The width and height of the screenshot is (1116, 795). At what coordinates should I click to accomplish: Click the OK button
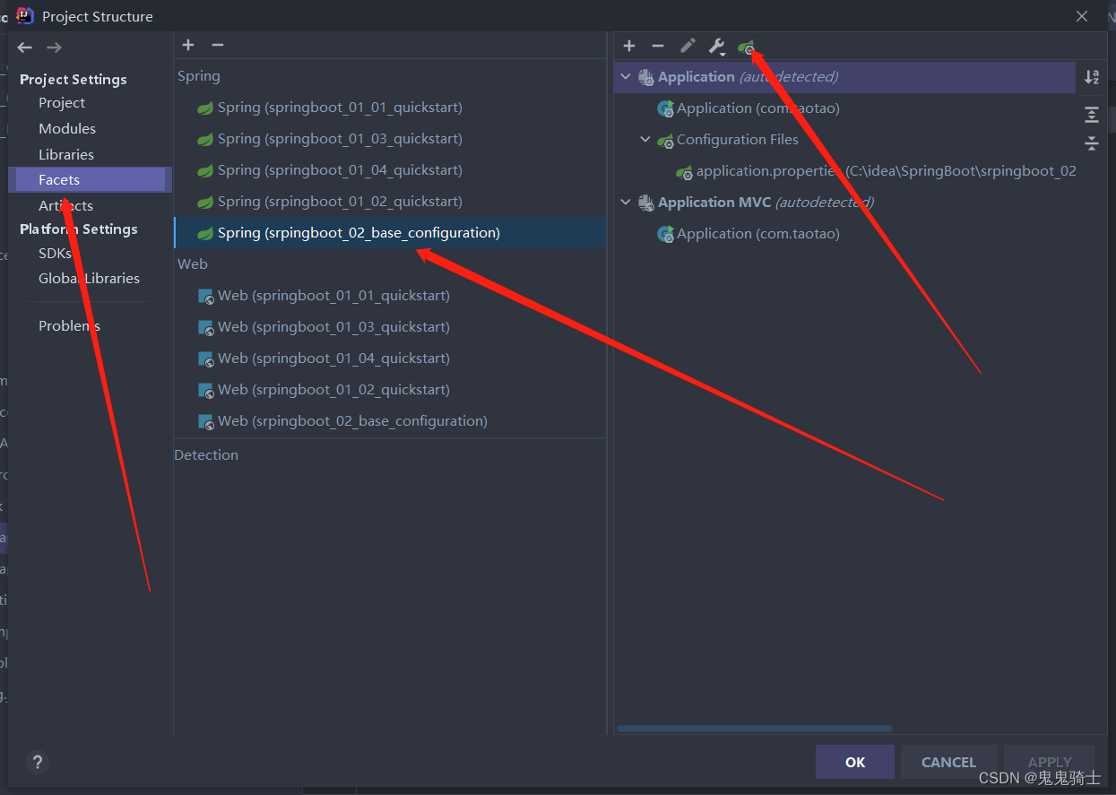pos(855,762)
